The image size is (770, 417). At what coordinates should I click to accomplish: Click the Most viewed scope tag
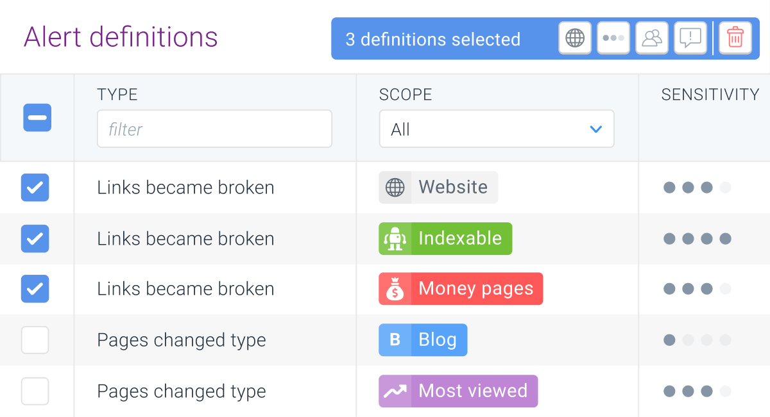click(458, 391)
